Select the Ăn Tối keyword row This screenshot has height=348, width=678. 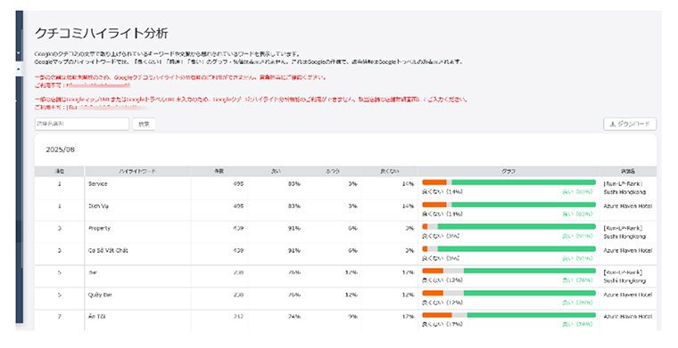(345, 320)
